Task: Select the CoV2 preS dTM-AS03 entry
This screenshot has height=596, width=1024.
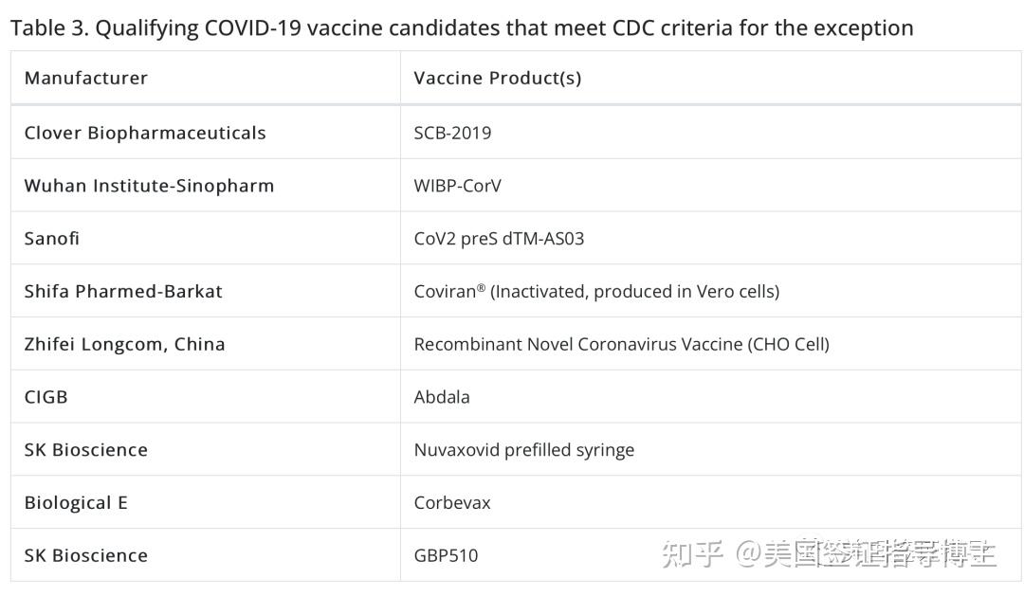Action: pyautogui.click(x=499, y=239)
